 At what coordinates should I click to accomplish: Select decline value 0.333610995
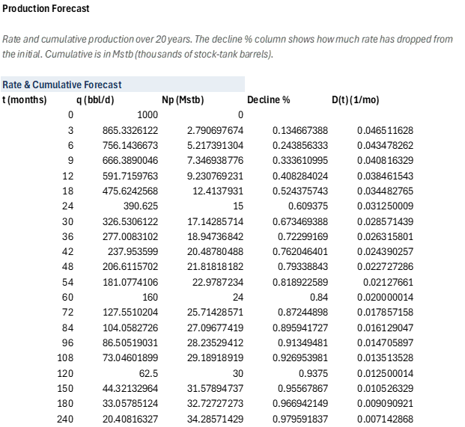coord(300,161)
